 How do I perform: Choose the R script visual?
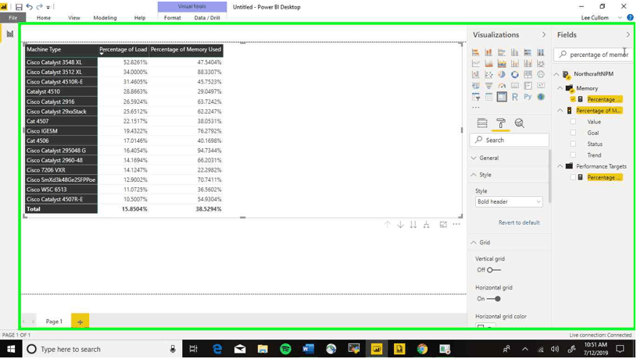[x=515, y=97]
